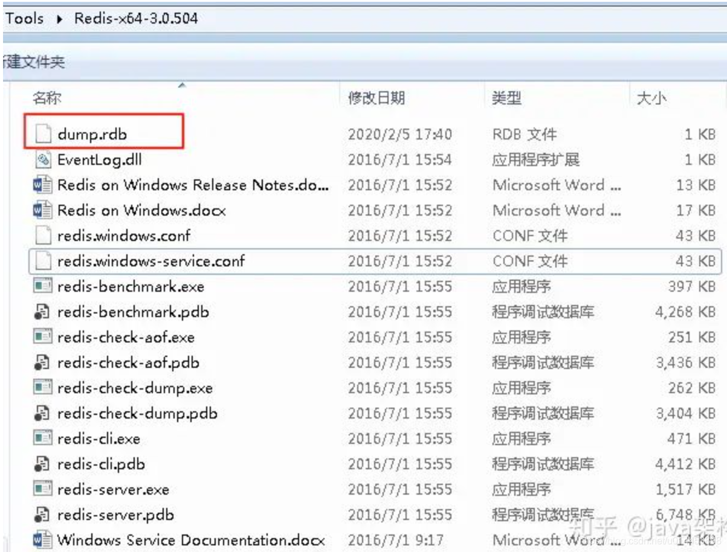Viewport: 727px width, 552px height.
Task: Click the 2016/7/1 9:17 date cell
Action: click(395, 539)
